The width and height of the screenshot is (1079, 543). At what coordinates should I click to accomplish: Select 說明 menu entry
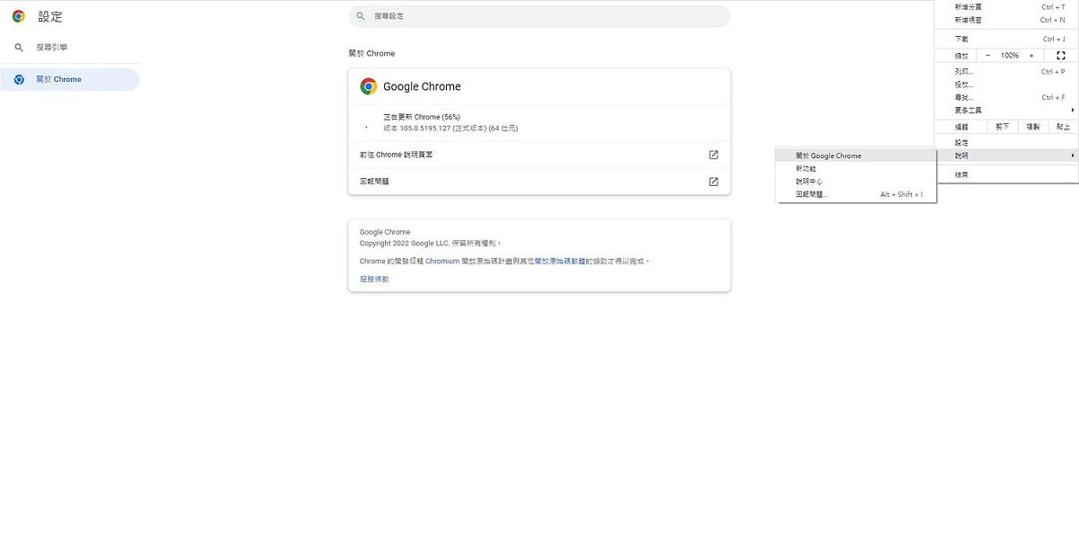(1006, 156)
